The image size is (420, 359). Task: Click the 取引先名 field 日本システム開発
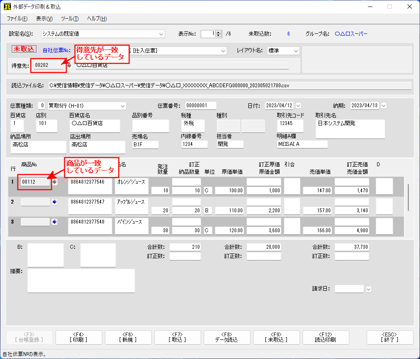350,129
